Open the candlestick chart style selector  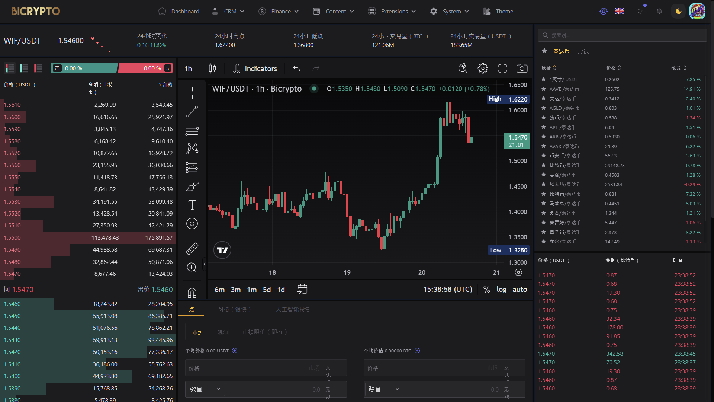pyautogui.click(x=212, y=68)
